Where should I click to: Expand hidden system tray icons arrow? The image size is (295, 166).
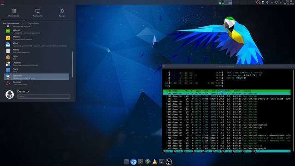281,2
